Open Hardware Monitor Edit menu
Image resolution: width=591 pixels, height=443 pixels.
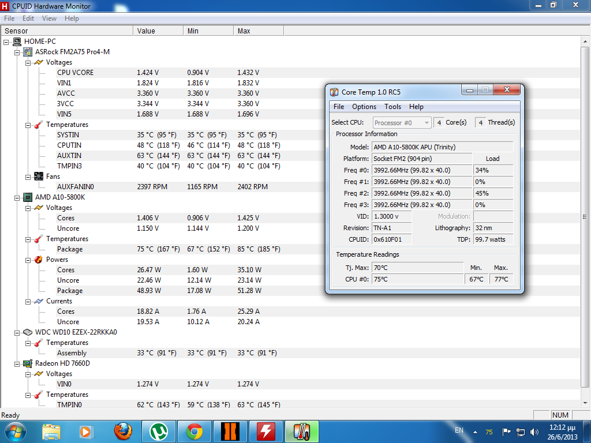point(28,18)
